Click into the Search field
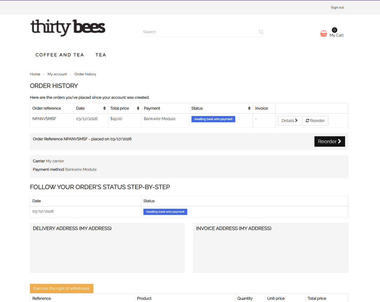Viewport: 380px width, 302px height. point(198,32)
